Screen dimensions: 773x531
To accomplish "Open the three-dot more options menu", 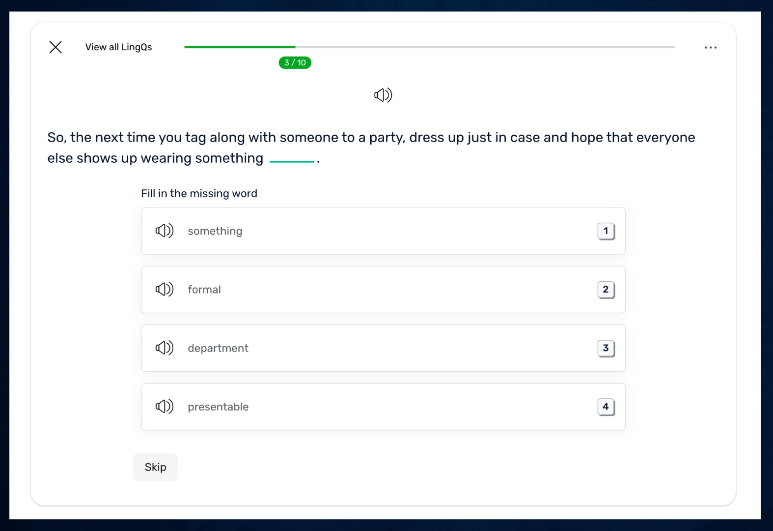I will coord(710,48).
